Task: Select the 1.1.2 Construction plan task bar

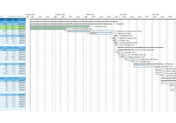Action: coord(48,29)
